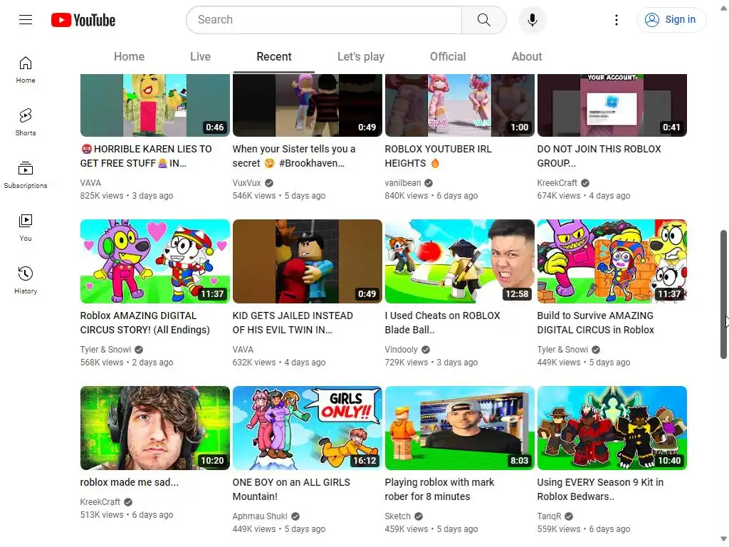This screenshot has height=547, width=729.
Task: Focus the Search input field
Action: 324,20
